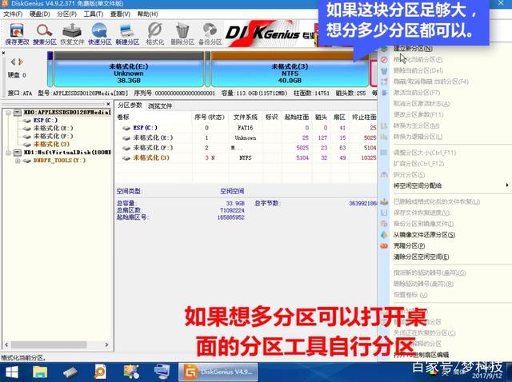The height and width of the screenshot is (382, 512).
Task: Open the 查看(V) menu
Action: pyautogui.click(x=120, y=14)
